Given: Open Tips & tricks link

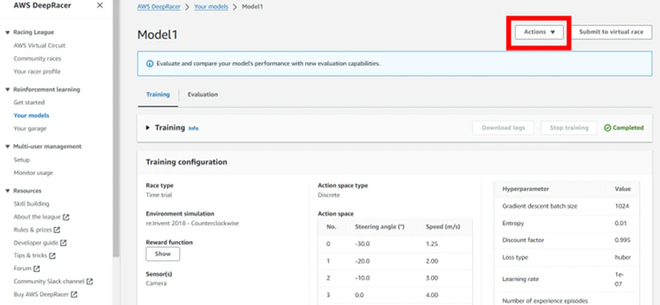Looking at the screenshot, I should (31, 255).
